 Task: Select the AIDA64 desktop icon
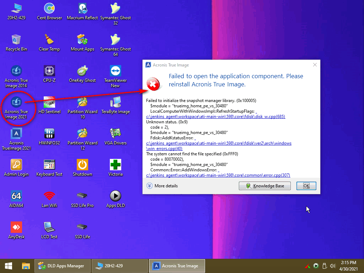(x=16, y=199)
